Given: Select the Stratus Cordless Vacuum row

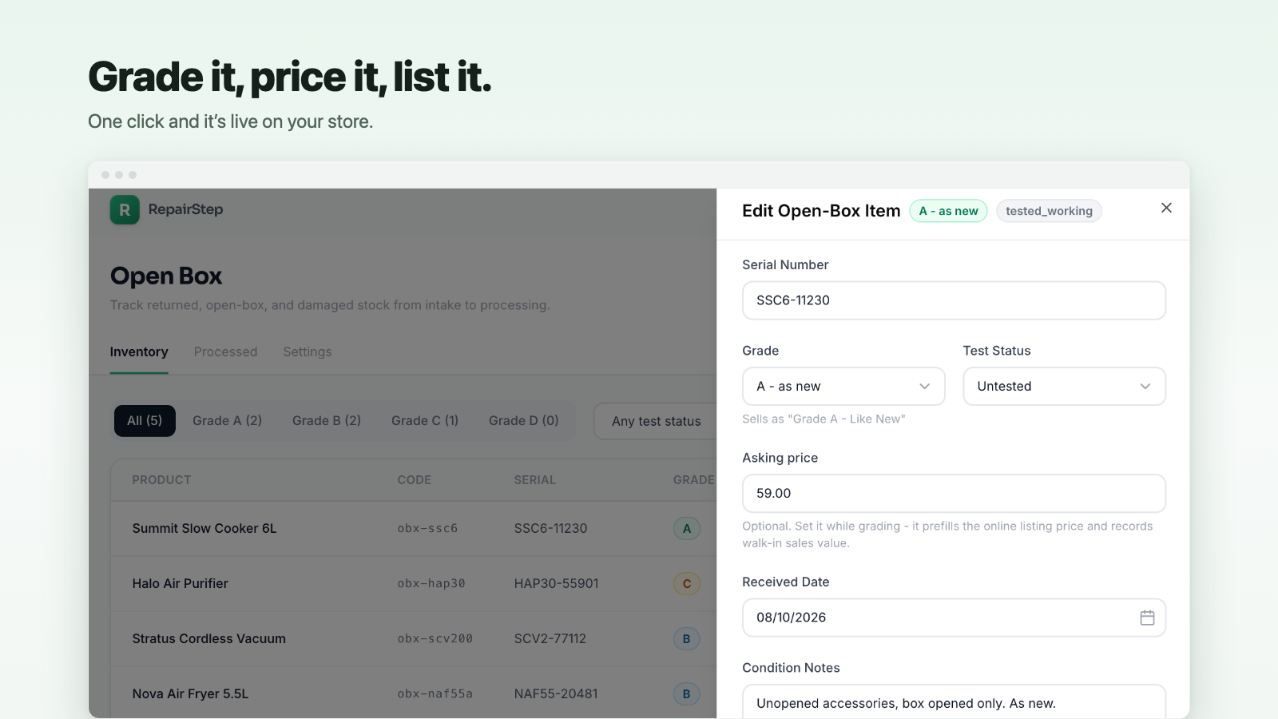Looking at the screenshot, I should (x=414, y=639).
